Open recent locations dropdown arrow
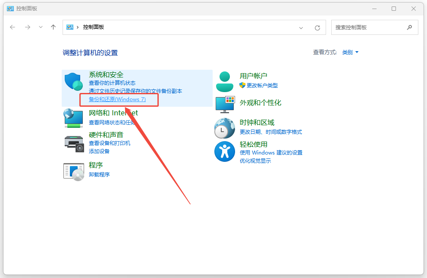Image resolution: width=427 pixels, height=278 pixels. pyautogui.click(x=41, y=27)
